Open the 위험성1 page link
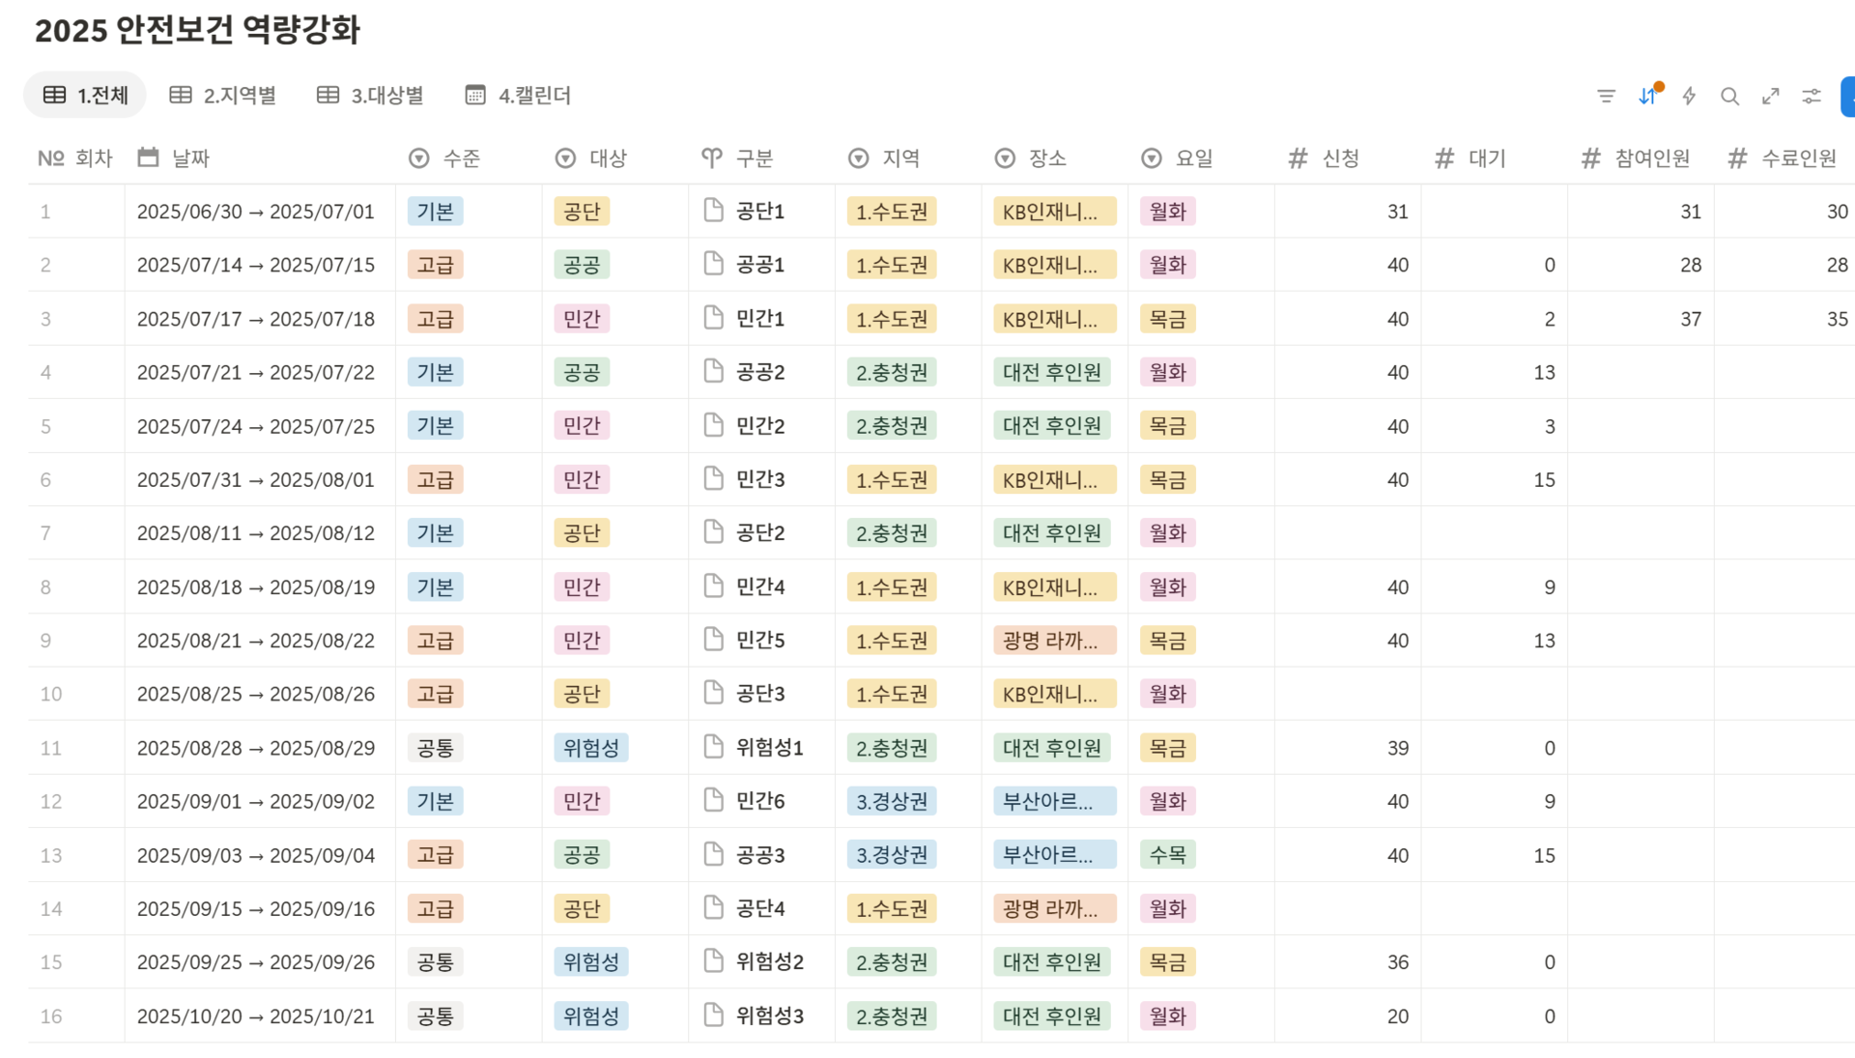The image size is (1855, 1058). [769, 748]
